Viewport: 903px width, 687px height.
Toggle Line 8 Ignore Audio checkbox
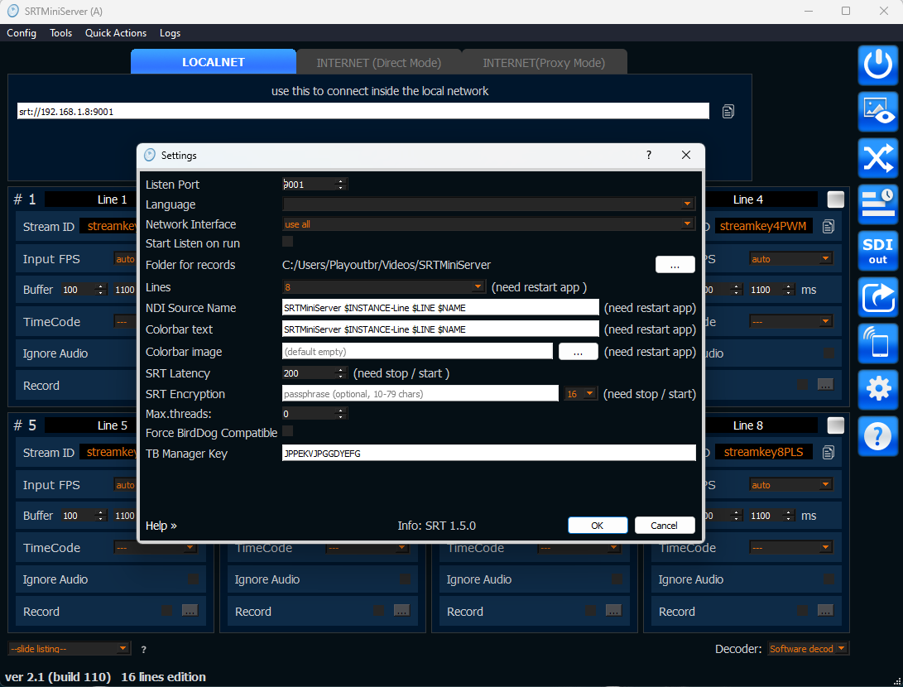tap(829, 579)
